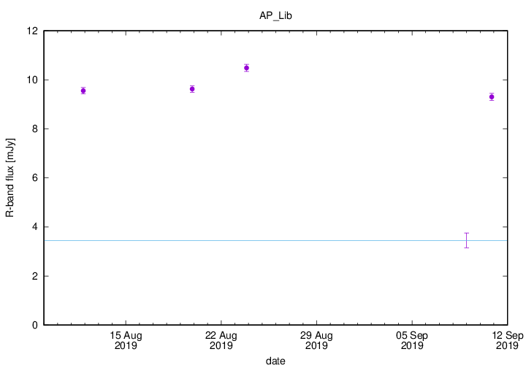Click the '05 Sep 2019' x-axis tick label
This screenshot has height=368, width=526.
pyautogui.click(x=411, y=340)
